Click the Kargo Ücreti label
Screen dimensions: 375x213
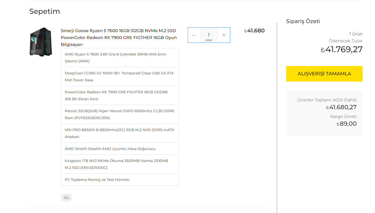pyautogui.click(x=343, y=116)
